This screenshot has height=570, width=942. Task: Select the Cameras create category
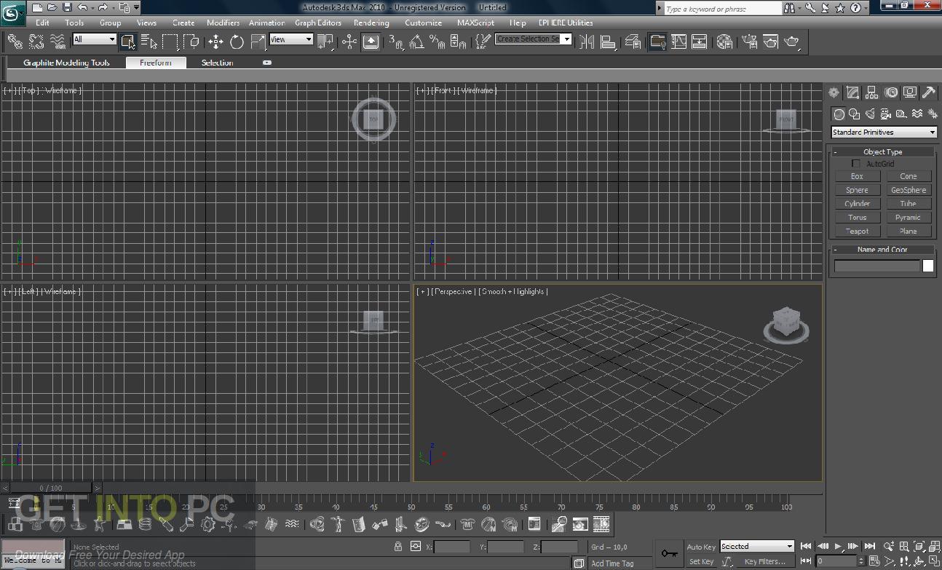click(x=886, y=114)
